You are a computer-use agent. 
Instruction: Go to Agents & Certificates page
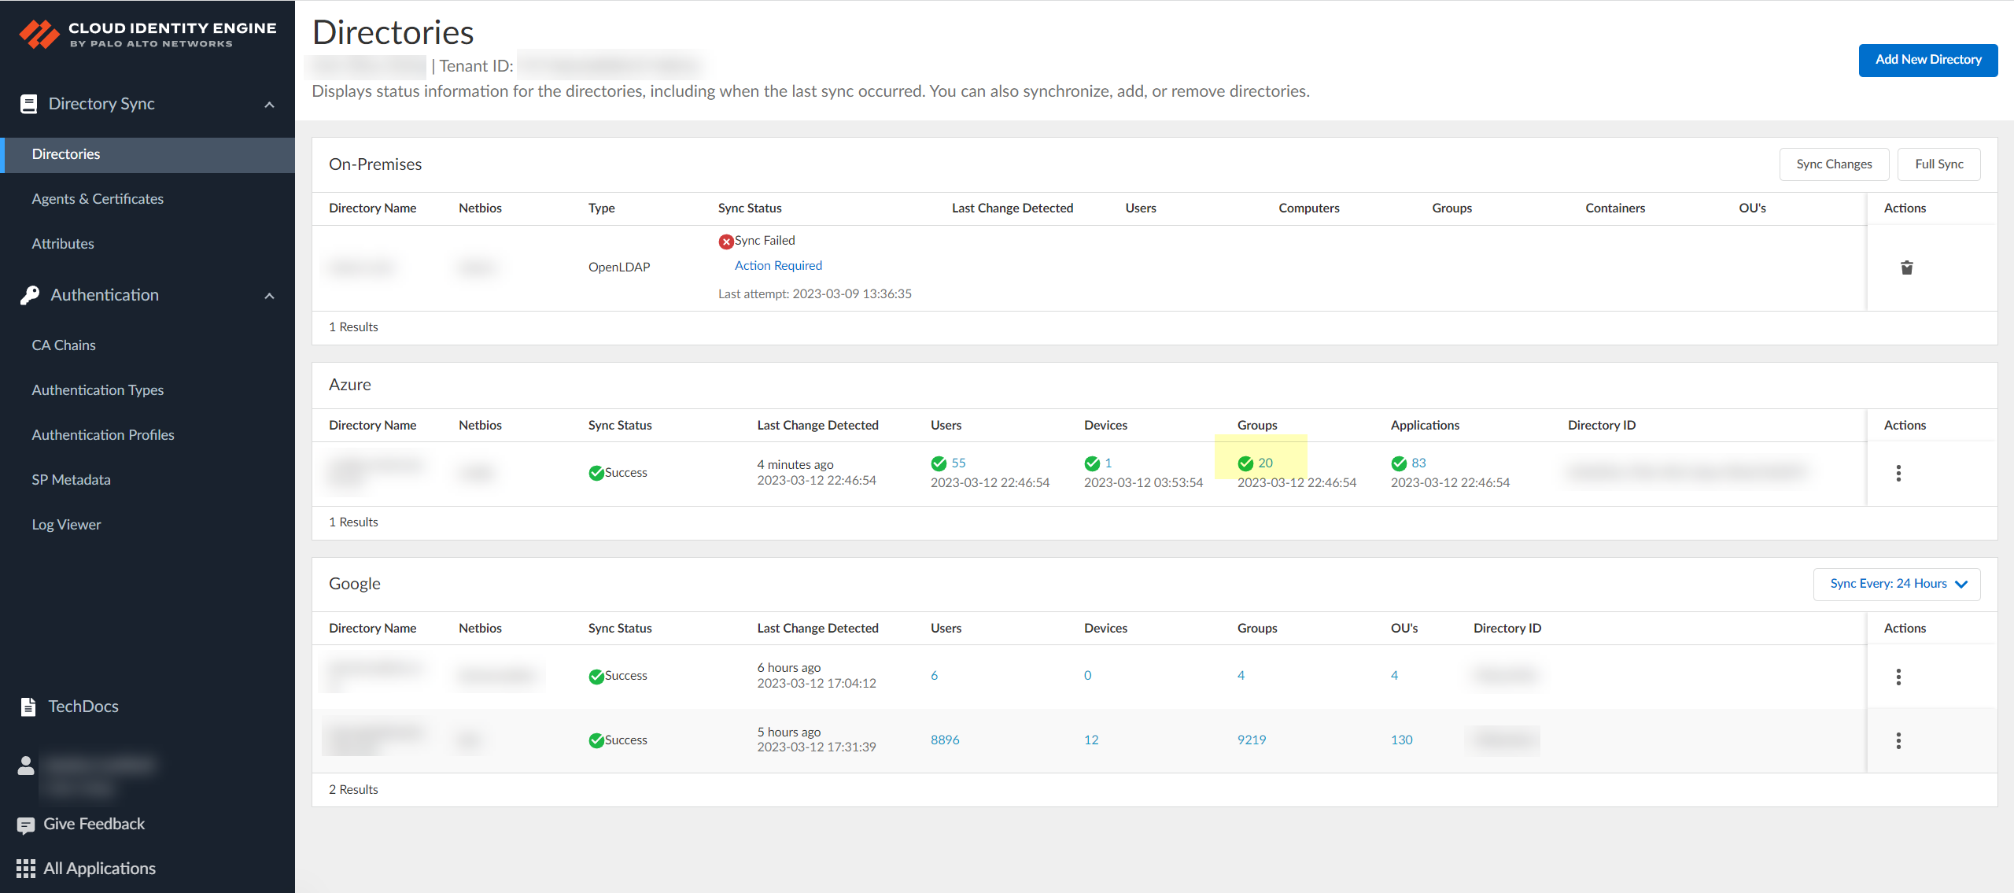pyautogui.click(x=98, y=199)
